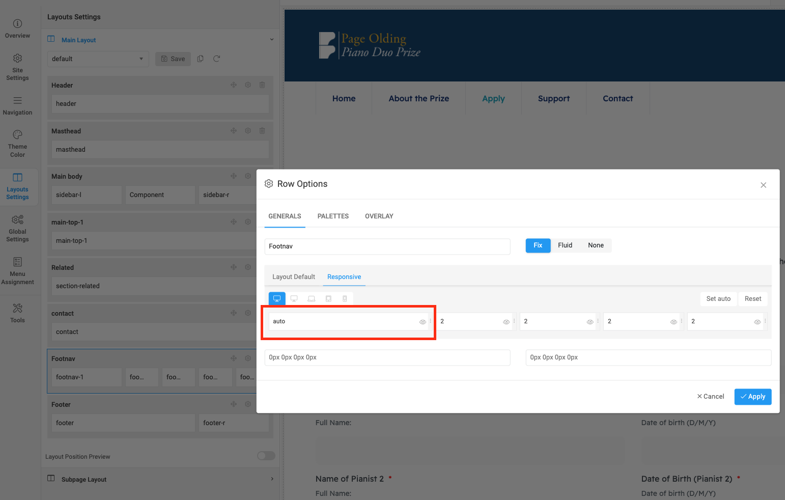Open settings gear for the main-top-1 row
785x500 pixels.
248,222
